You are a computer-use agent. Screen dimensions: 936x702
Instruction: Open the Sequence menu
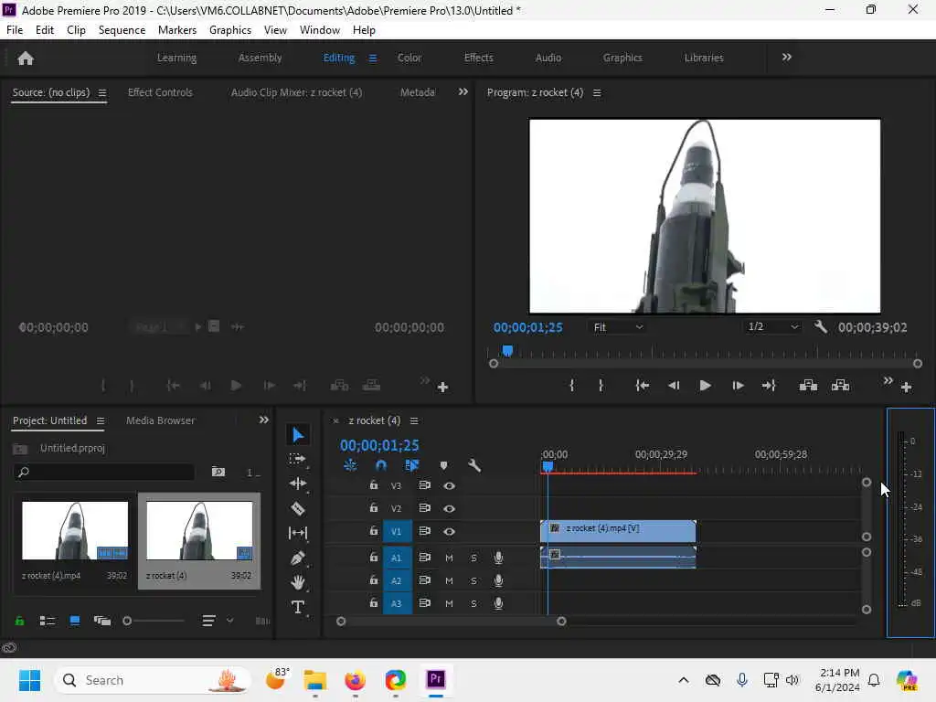pyautogui.click(x=122, y=30)
